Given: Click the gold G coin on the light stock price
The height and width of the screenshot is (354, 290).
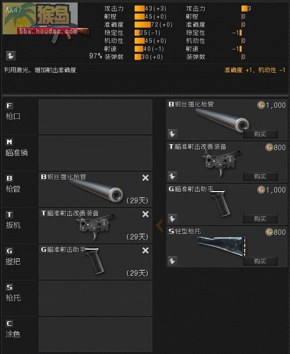Looking at the screenshot, I should 269,232.
